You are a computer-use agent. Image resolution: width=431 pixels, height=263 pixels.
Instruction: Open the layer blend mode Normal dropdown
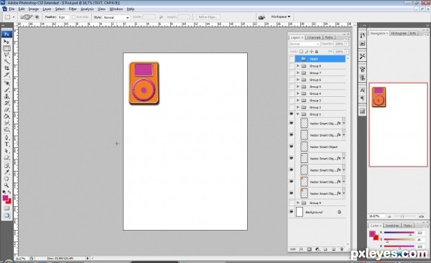[305, 44]
